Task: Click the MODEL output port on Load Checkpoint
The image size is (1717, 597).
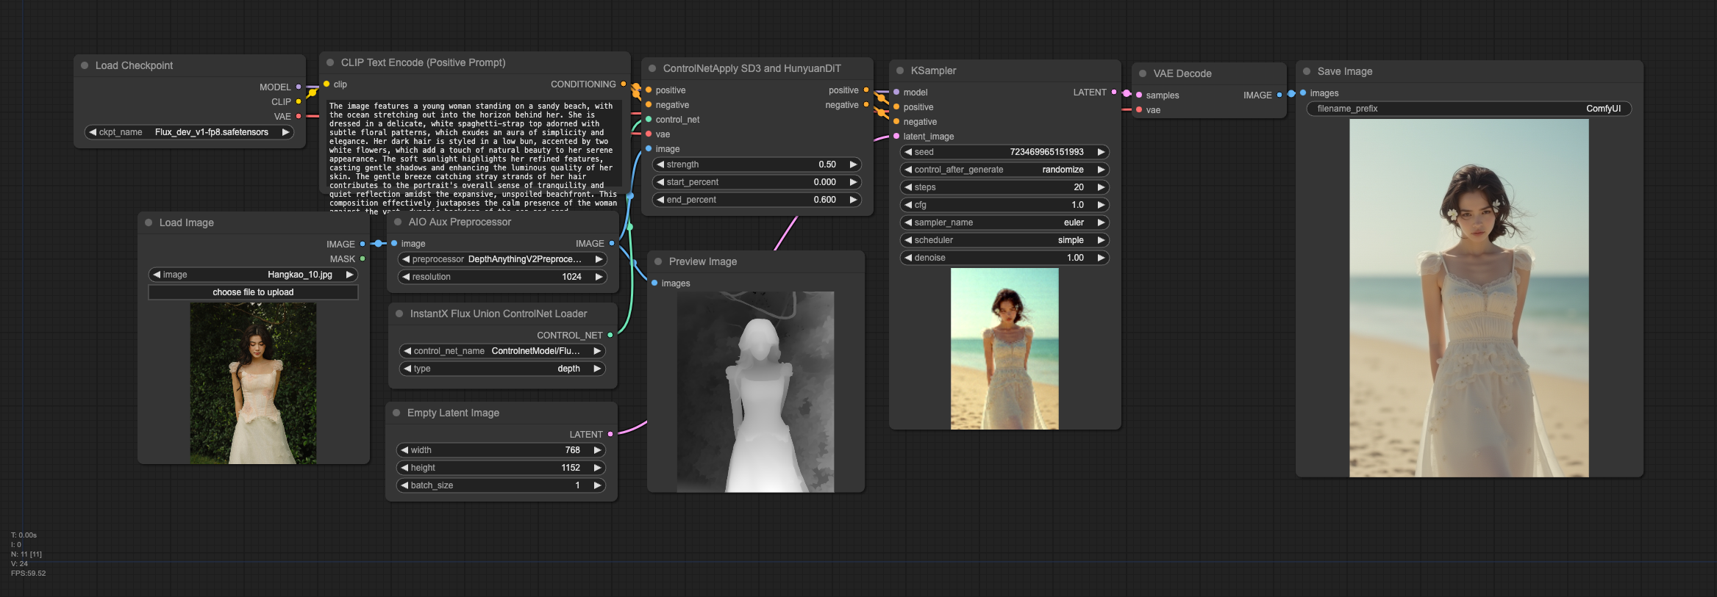Action: (299, 87)
